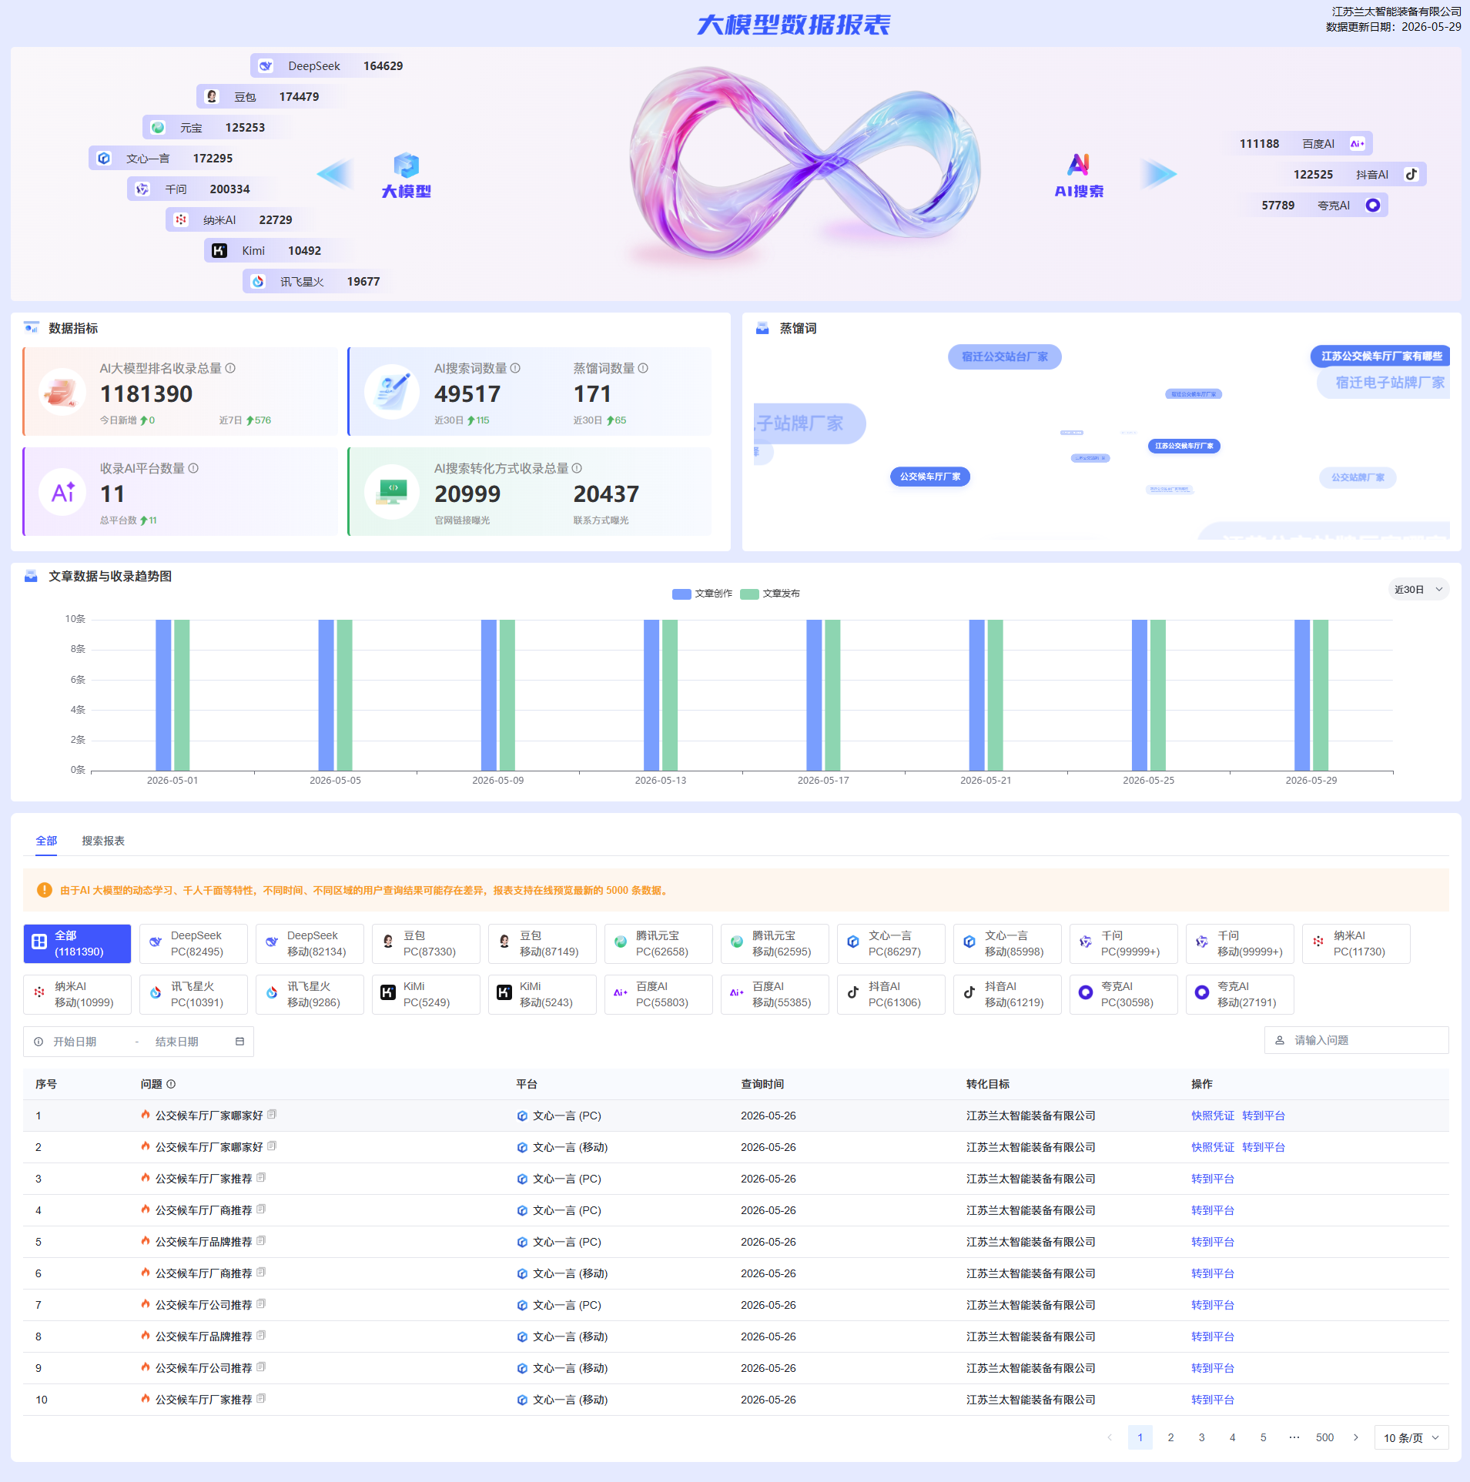Filter by 文心一言 移动(85998)
Viewport: 1470px width, 1482px height.
pos(1007,944)
